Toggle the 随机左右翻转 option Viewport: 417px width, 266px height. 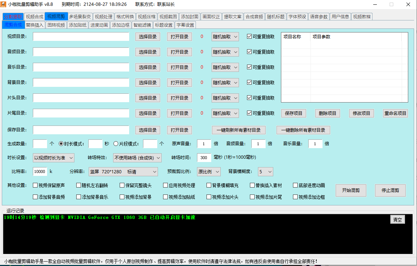[x=78, y=185]
